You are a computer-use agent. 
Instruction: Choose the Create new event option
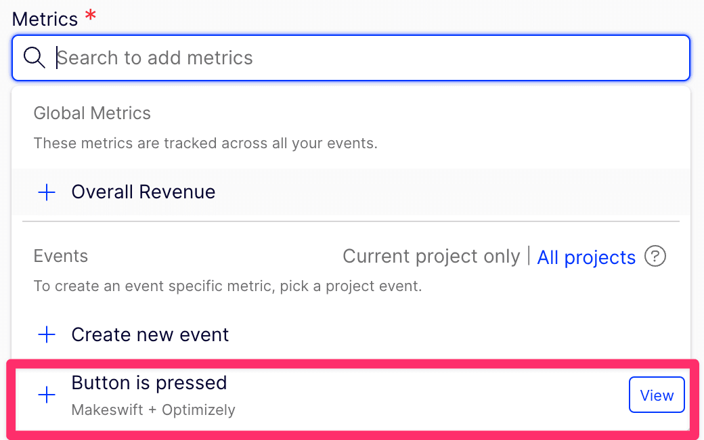[150, 334]
